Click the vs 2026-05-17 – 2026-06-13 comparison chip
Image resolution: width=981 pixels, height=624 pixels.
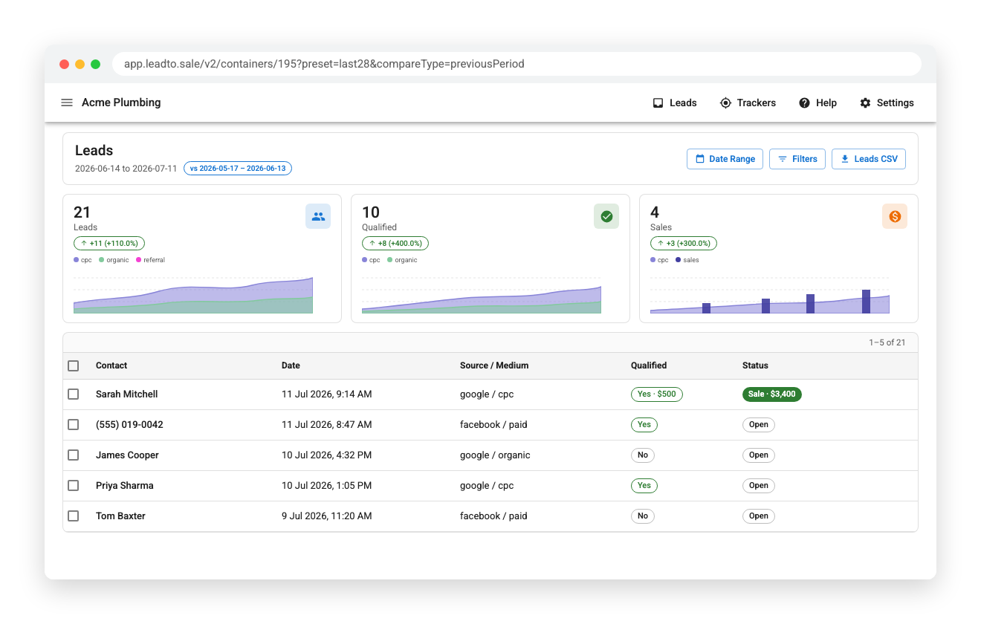(238, 169)
